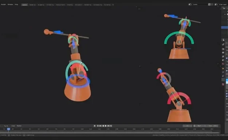Click the Start frame field
The width and height of the screenshot is (228, 140).
point(202,126)
